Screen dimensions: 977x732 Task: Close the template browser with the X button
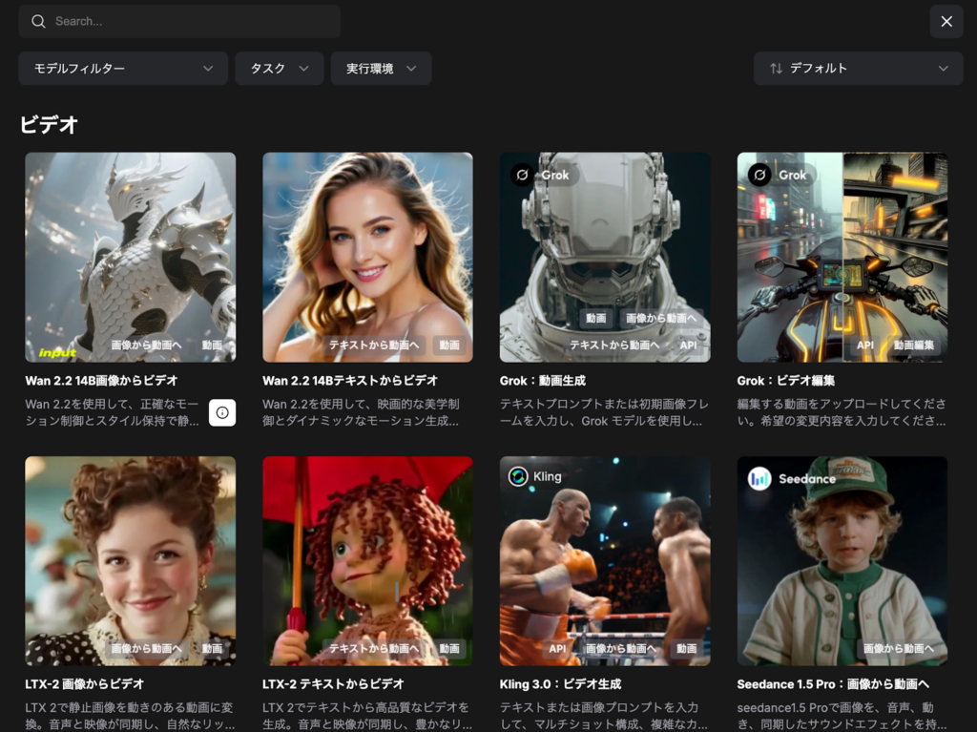(946, 21)
